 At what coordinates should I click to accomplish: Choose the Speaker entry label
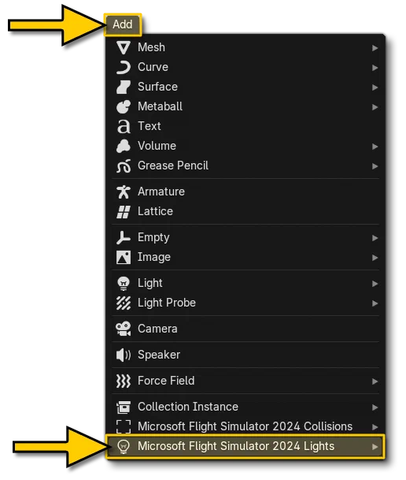pyautogui.click(x=159, y=355)
